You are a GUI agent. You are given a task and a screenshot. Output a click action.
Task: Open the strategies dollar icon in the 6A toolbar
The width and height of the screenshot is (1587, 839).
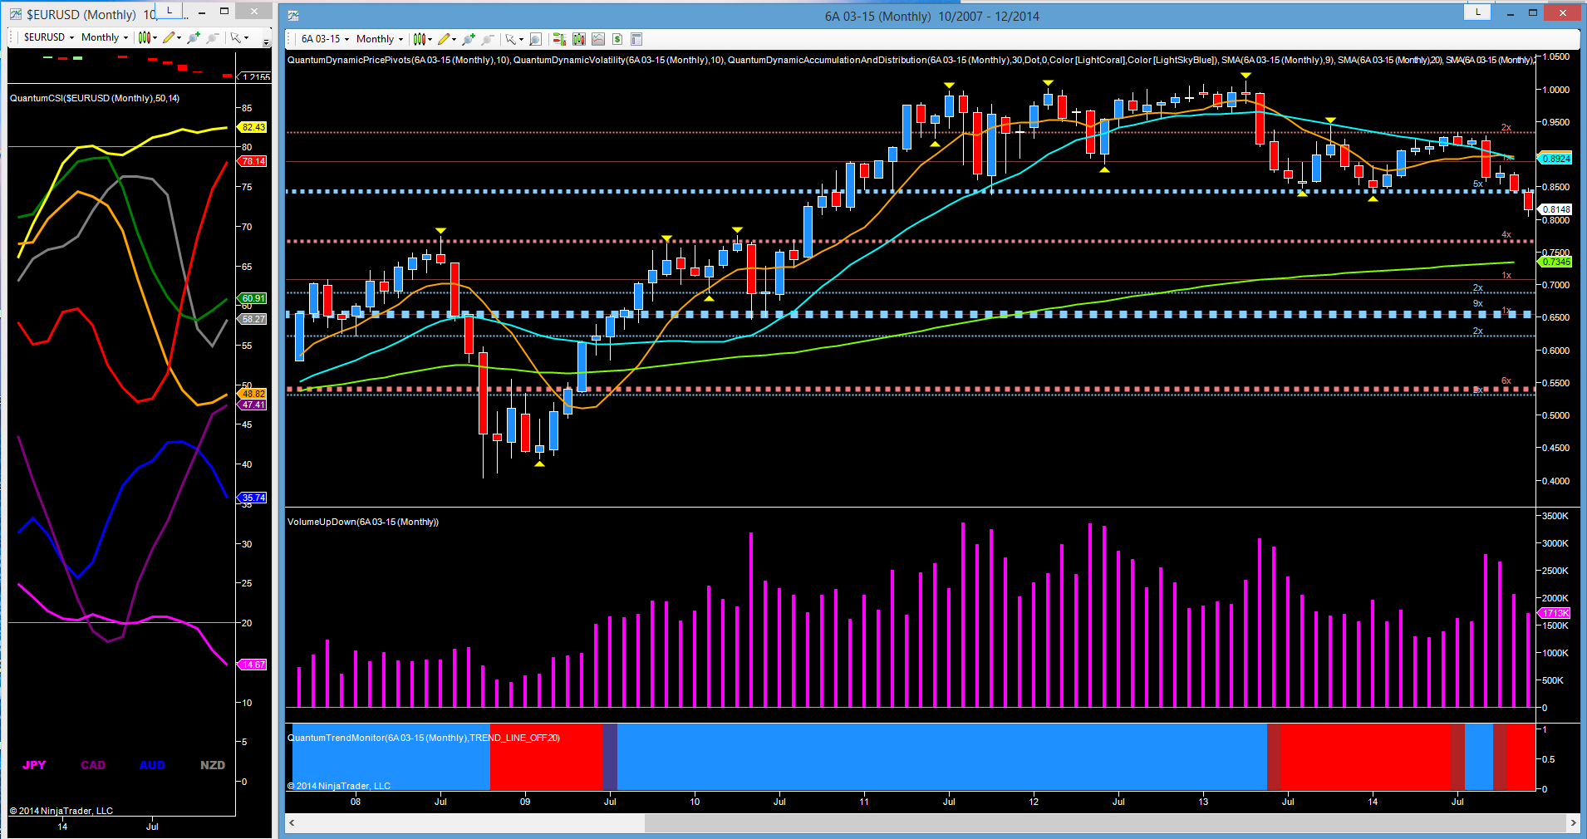tap(617, 39)
